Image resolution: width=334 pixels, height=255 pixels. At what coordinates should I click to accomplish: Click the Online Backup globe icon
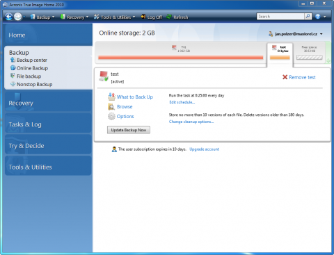click(13, 68)
